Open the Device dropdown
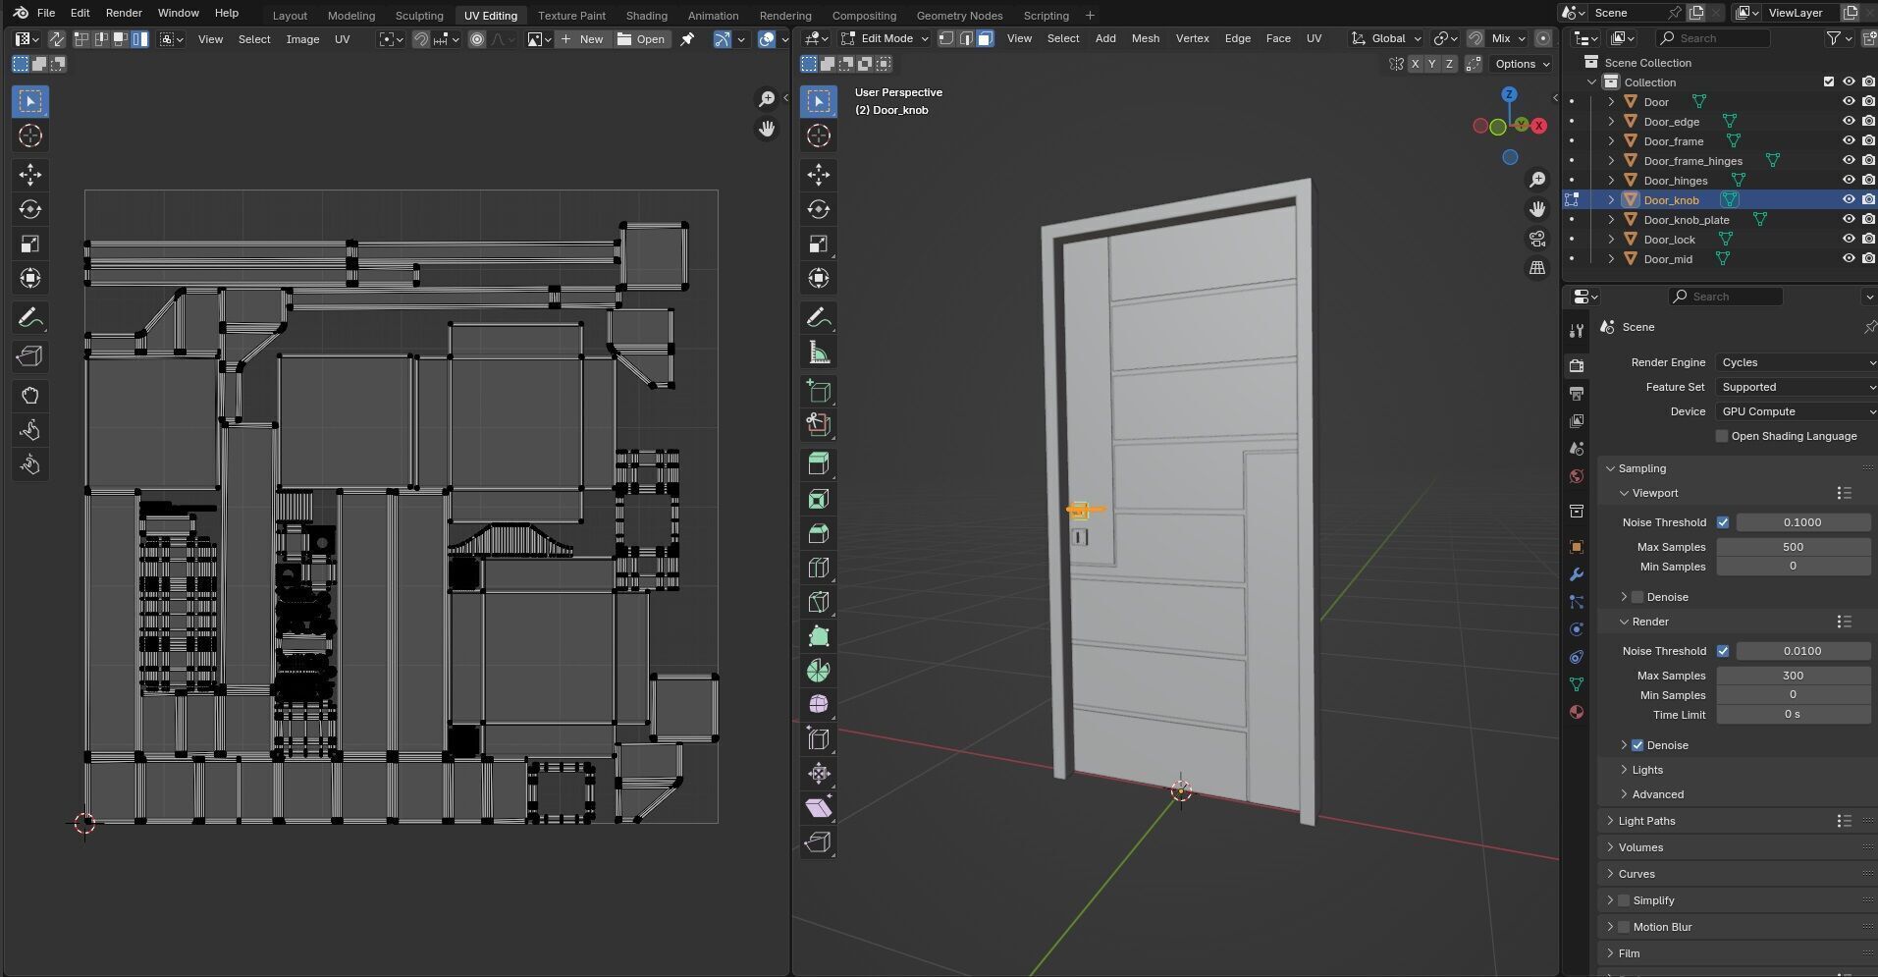 pos(1796,411)
